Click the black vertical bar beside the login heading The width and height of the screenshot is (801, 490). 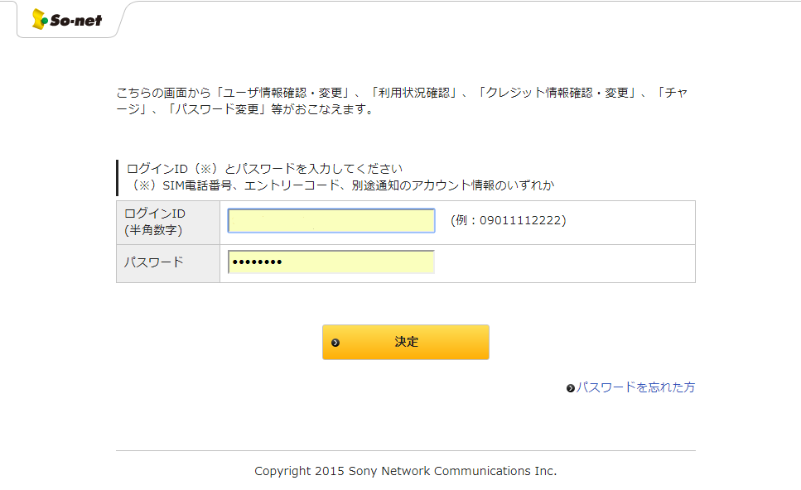pyautogui.click(x=118, y=178)
